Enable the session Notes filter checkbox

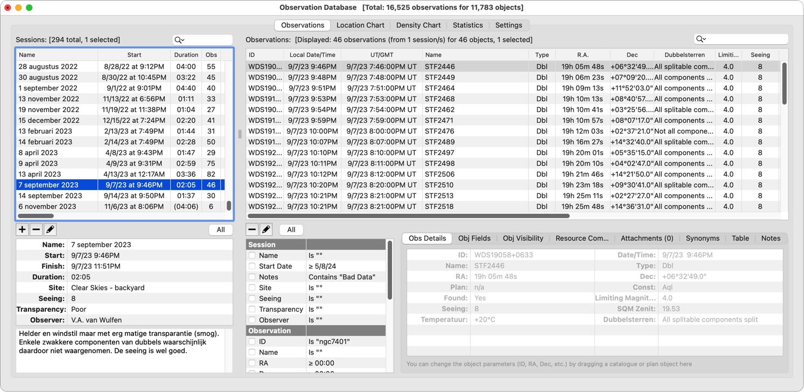[252, 277]
